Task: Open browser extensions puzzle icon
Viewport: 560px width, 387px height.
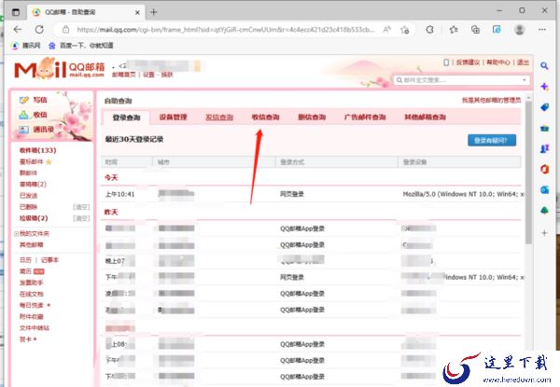Action: coord(430,30)
